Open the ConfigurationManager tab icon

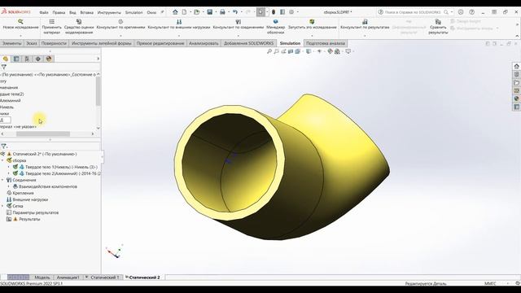(x=27, y=59)
